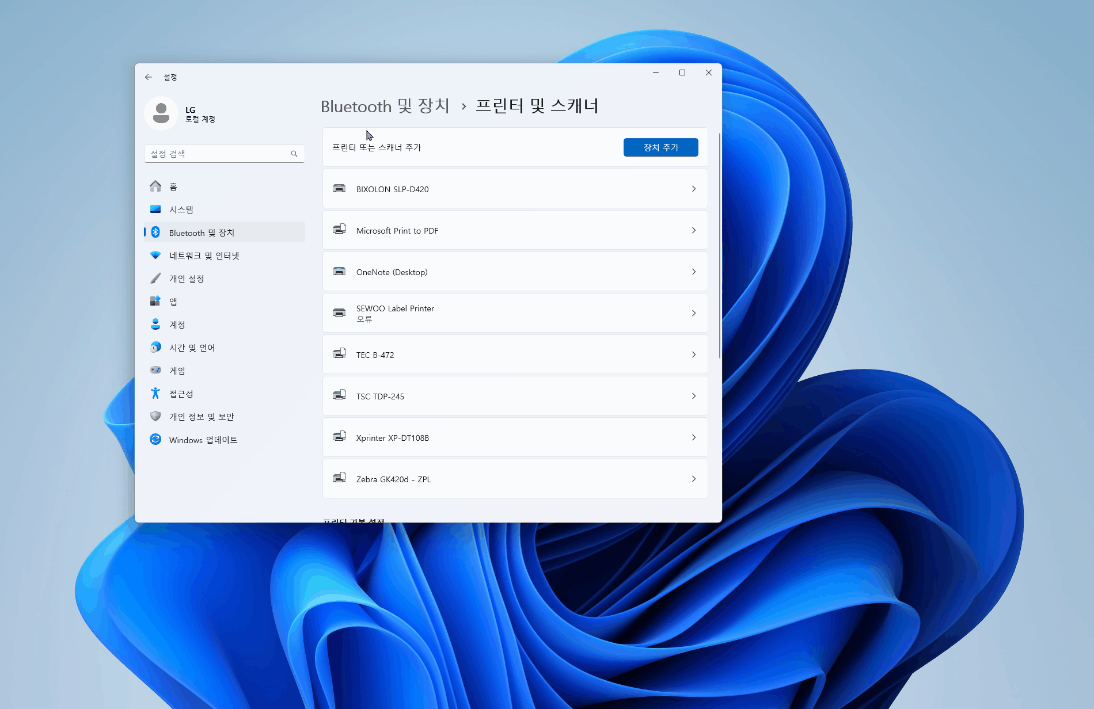Click the 개인 정보 및 보안 shield icon
Screen dimensions: 1094x709
[155, 416]
